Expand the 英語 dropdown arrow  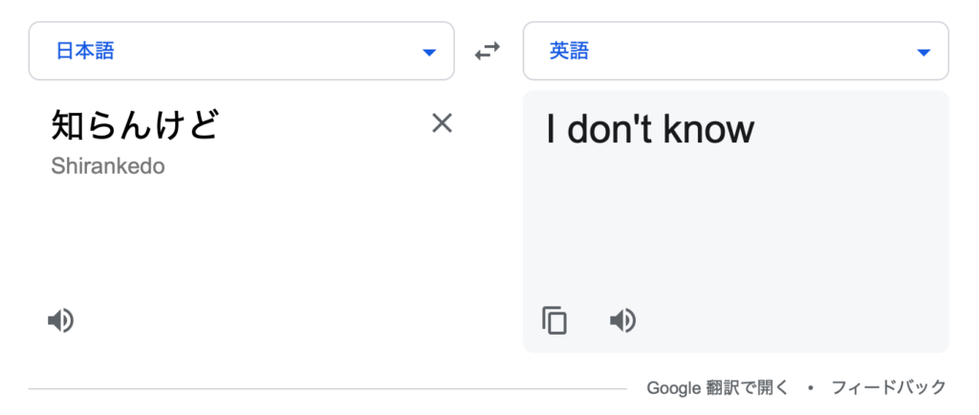pos(924,53)
